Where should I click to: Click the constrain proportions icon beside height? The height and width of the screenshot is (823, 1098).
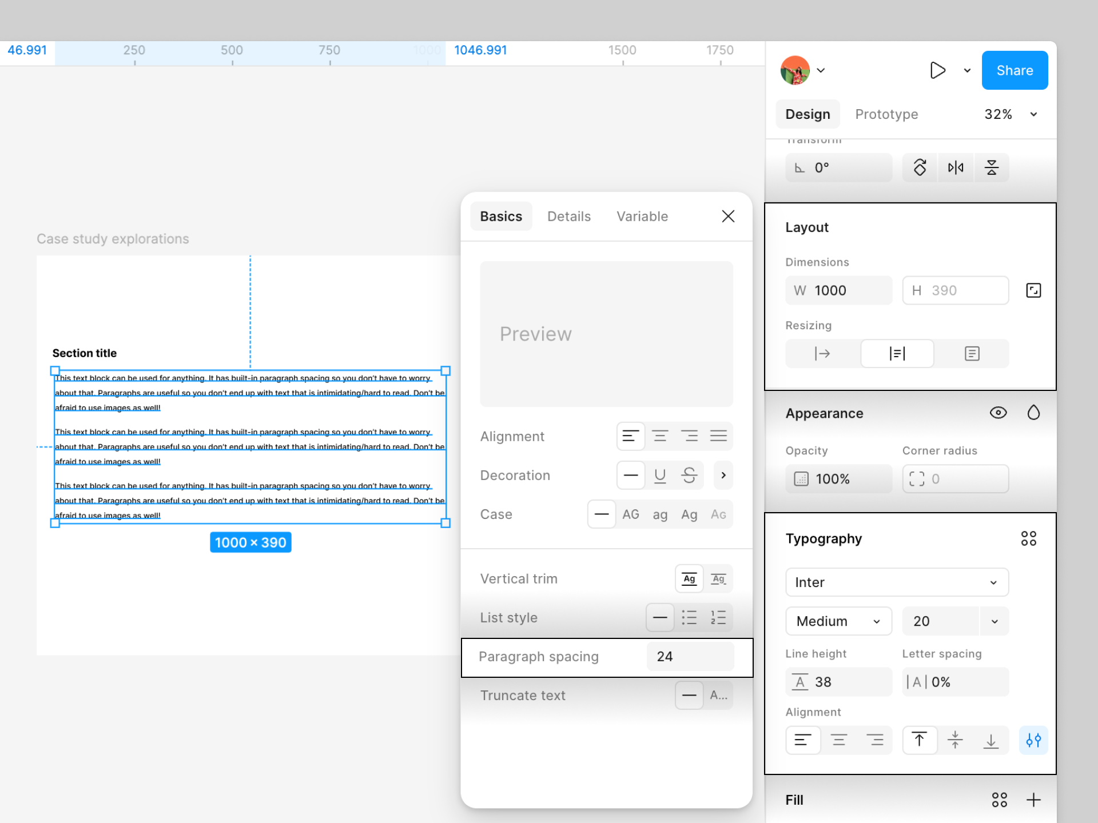(1033, 290)
